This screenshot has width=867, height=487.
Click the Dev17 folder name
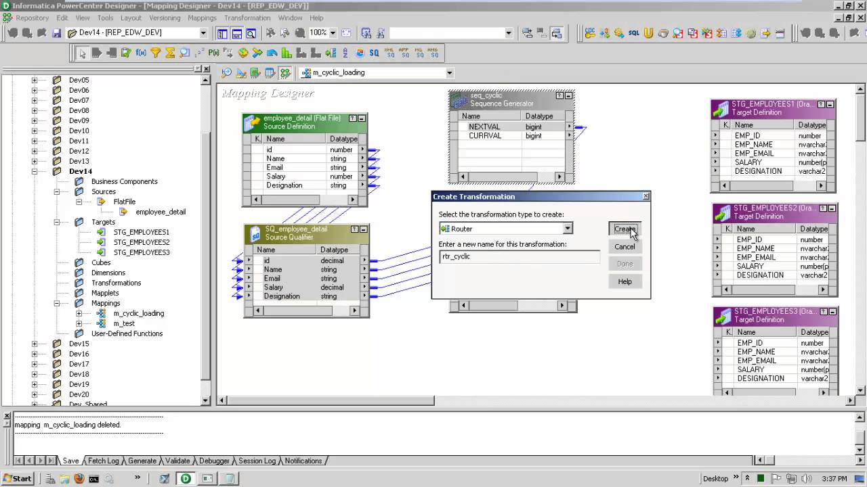tap(79, 364)
